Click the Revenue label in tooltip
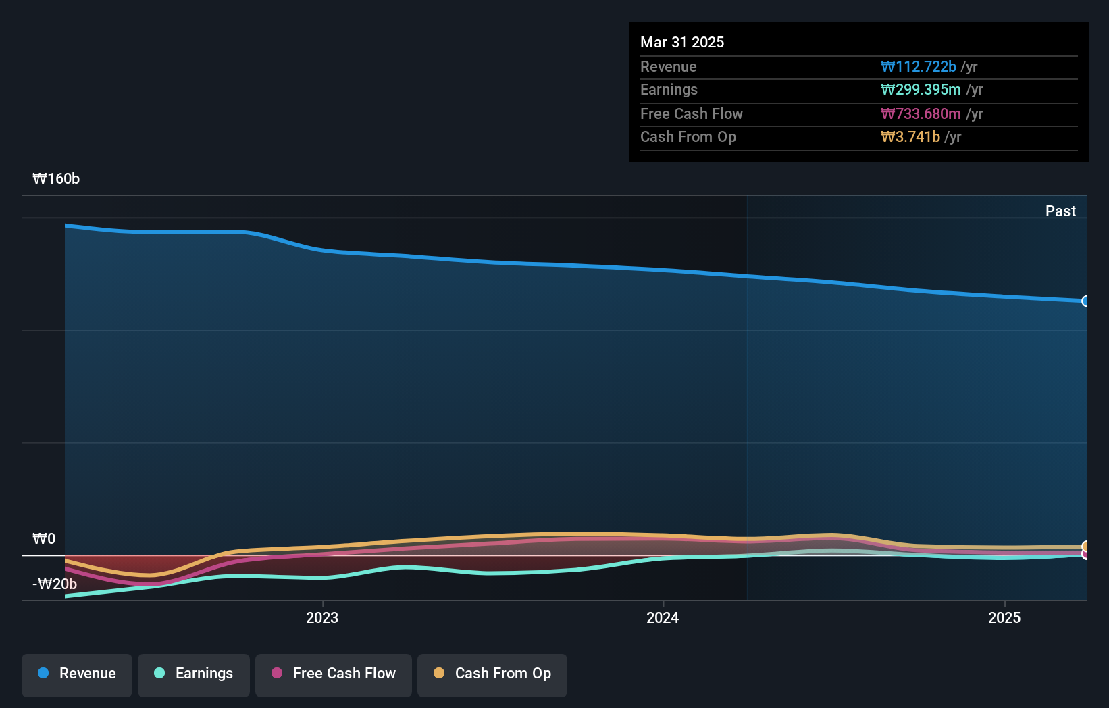This screenshot has width=1109, height=708. (669, 66)
